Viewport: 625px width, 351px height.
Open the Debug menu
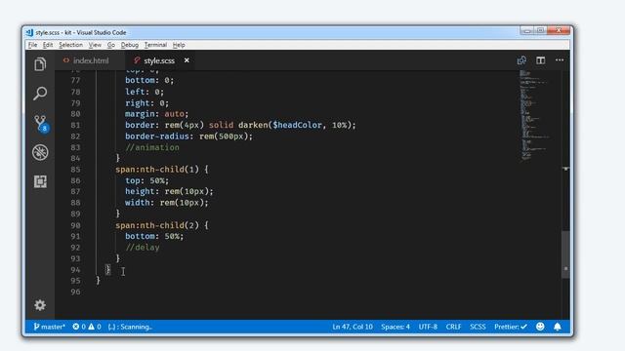click(130, 45)
